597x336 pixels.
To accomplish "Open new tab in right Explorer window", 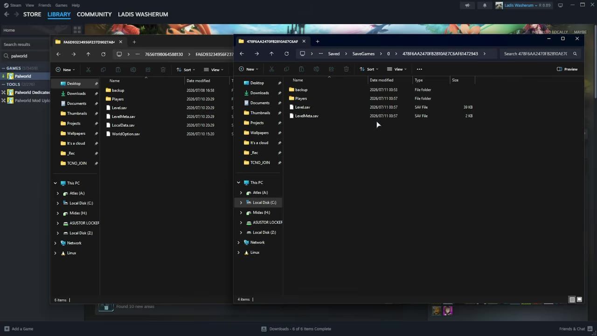I will click(318, 41).
